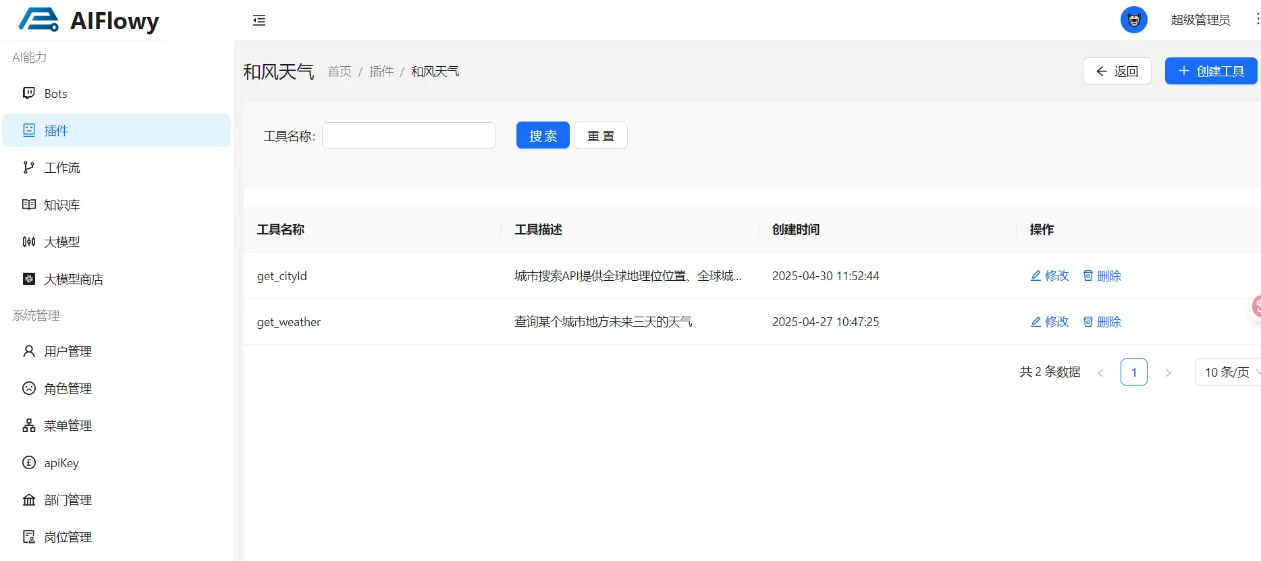1261x561 pixels.
Task: Click the trash icon for get_weather
Action: (1088, 321)
